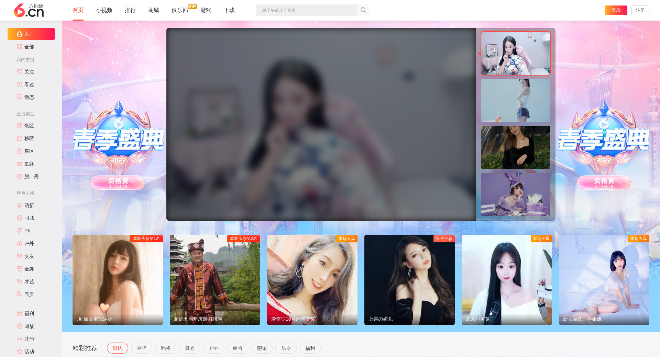The height and width of the screenshot is (357, 660).
Task: Click the 6.cn site logo
Action: (29, 10)
